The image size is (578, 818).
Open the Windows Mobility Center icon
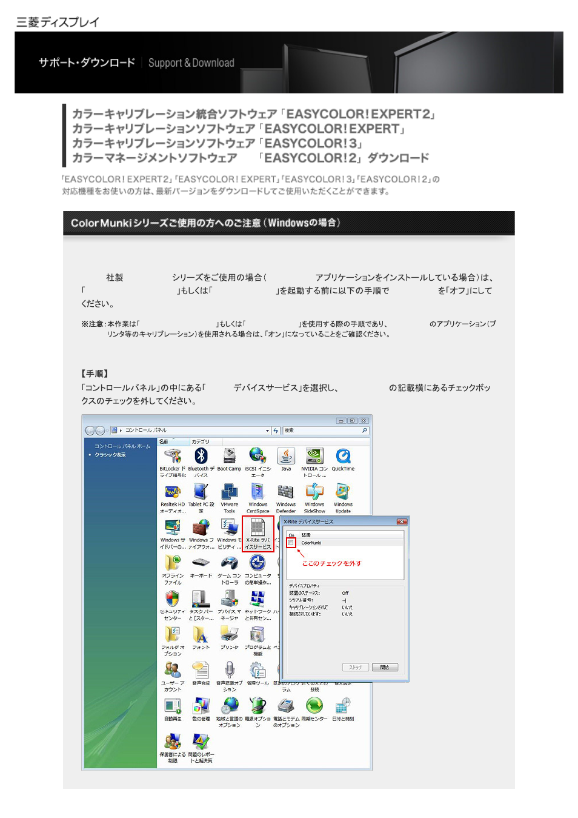pos(229,534)
